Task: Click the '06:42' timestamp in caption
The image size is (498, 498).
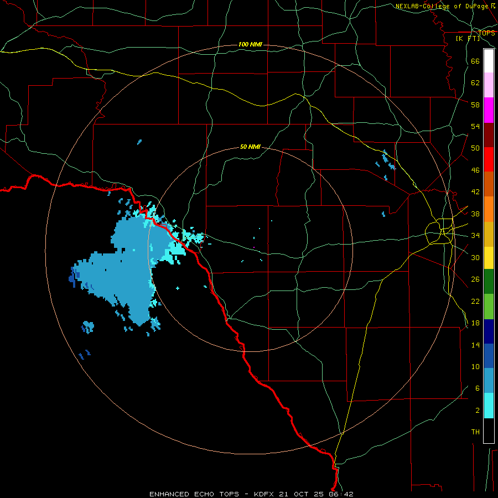Action: [x=341, y=494]
